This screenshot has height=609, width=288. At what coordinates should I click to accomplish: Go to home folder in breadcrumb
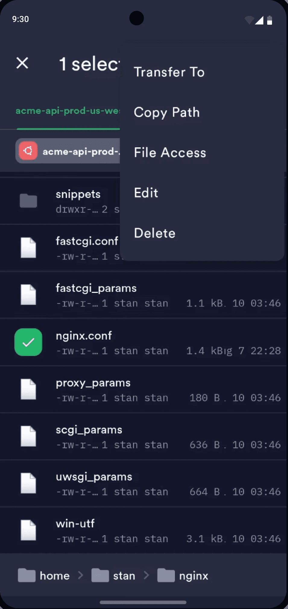click(44, 576)
